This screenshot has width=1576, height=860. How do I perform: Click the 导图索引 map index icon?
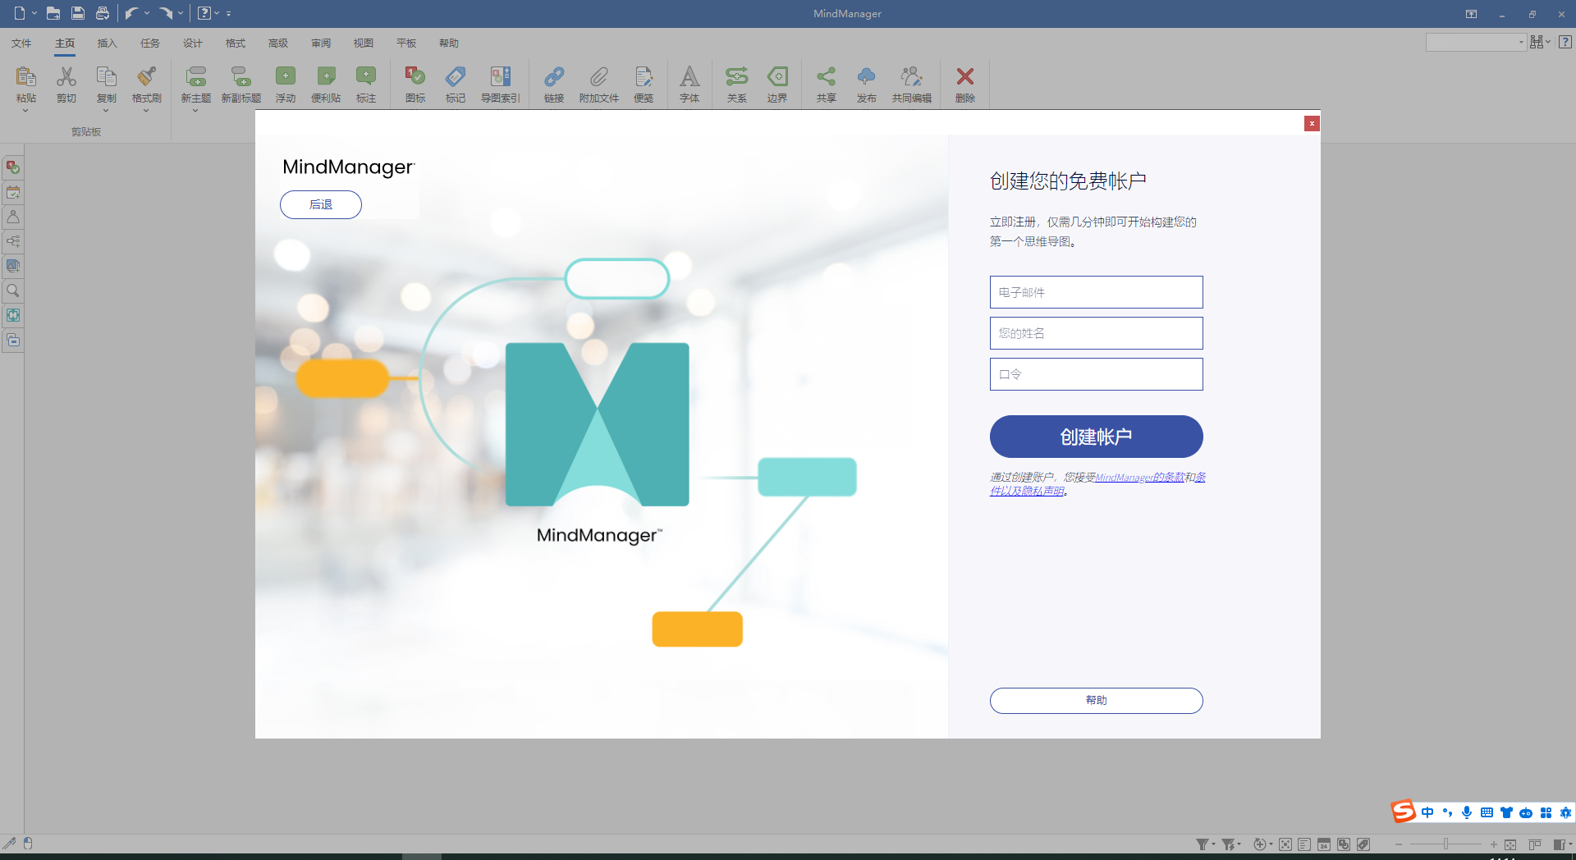click(x=500, y=78)
